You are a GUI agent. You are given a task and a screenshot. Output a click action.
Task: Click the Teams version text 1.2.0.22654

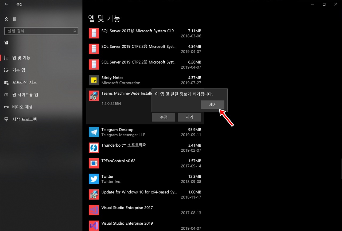click(111, 103)
